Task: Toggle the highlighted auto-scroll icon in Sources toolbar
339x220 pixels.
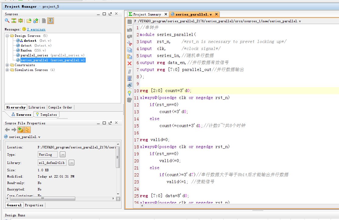Action: 51,21
